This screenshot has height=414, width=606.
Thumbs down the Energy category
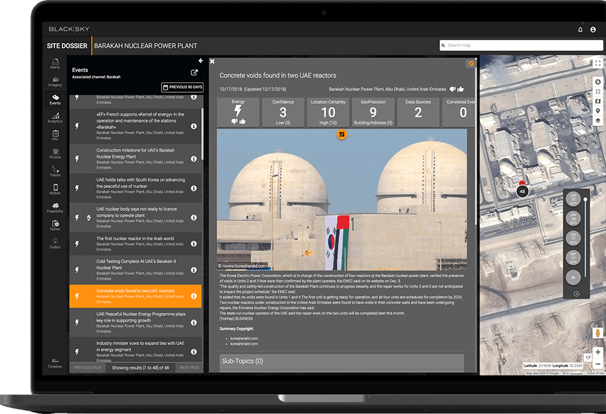tap(234, 121)
